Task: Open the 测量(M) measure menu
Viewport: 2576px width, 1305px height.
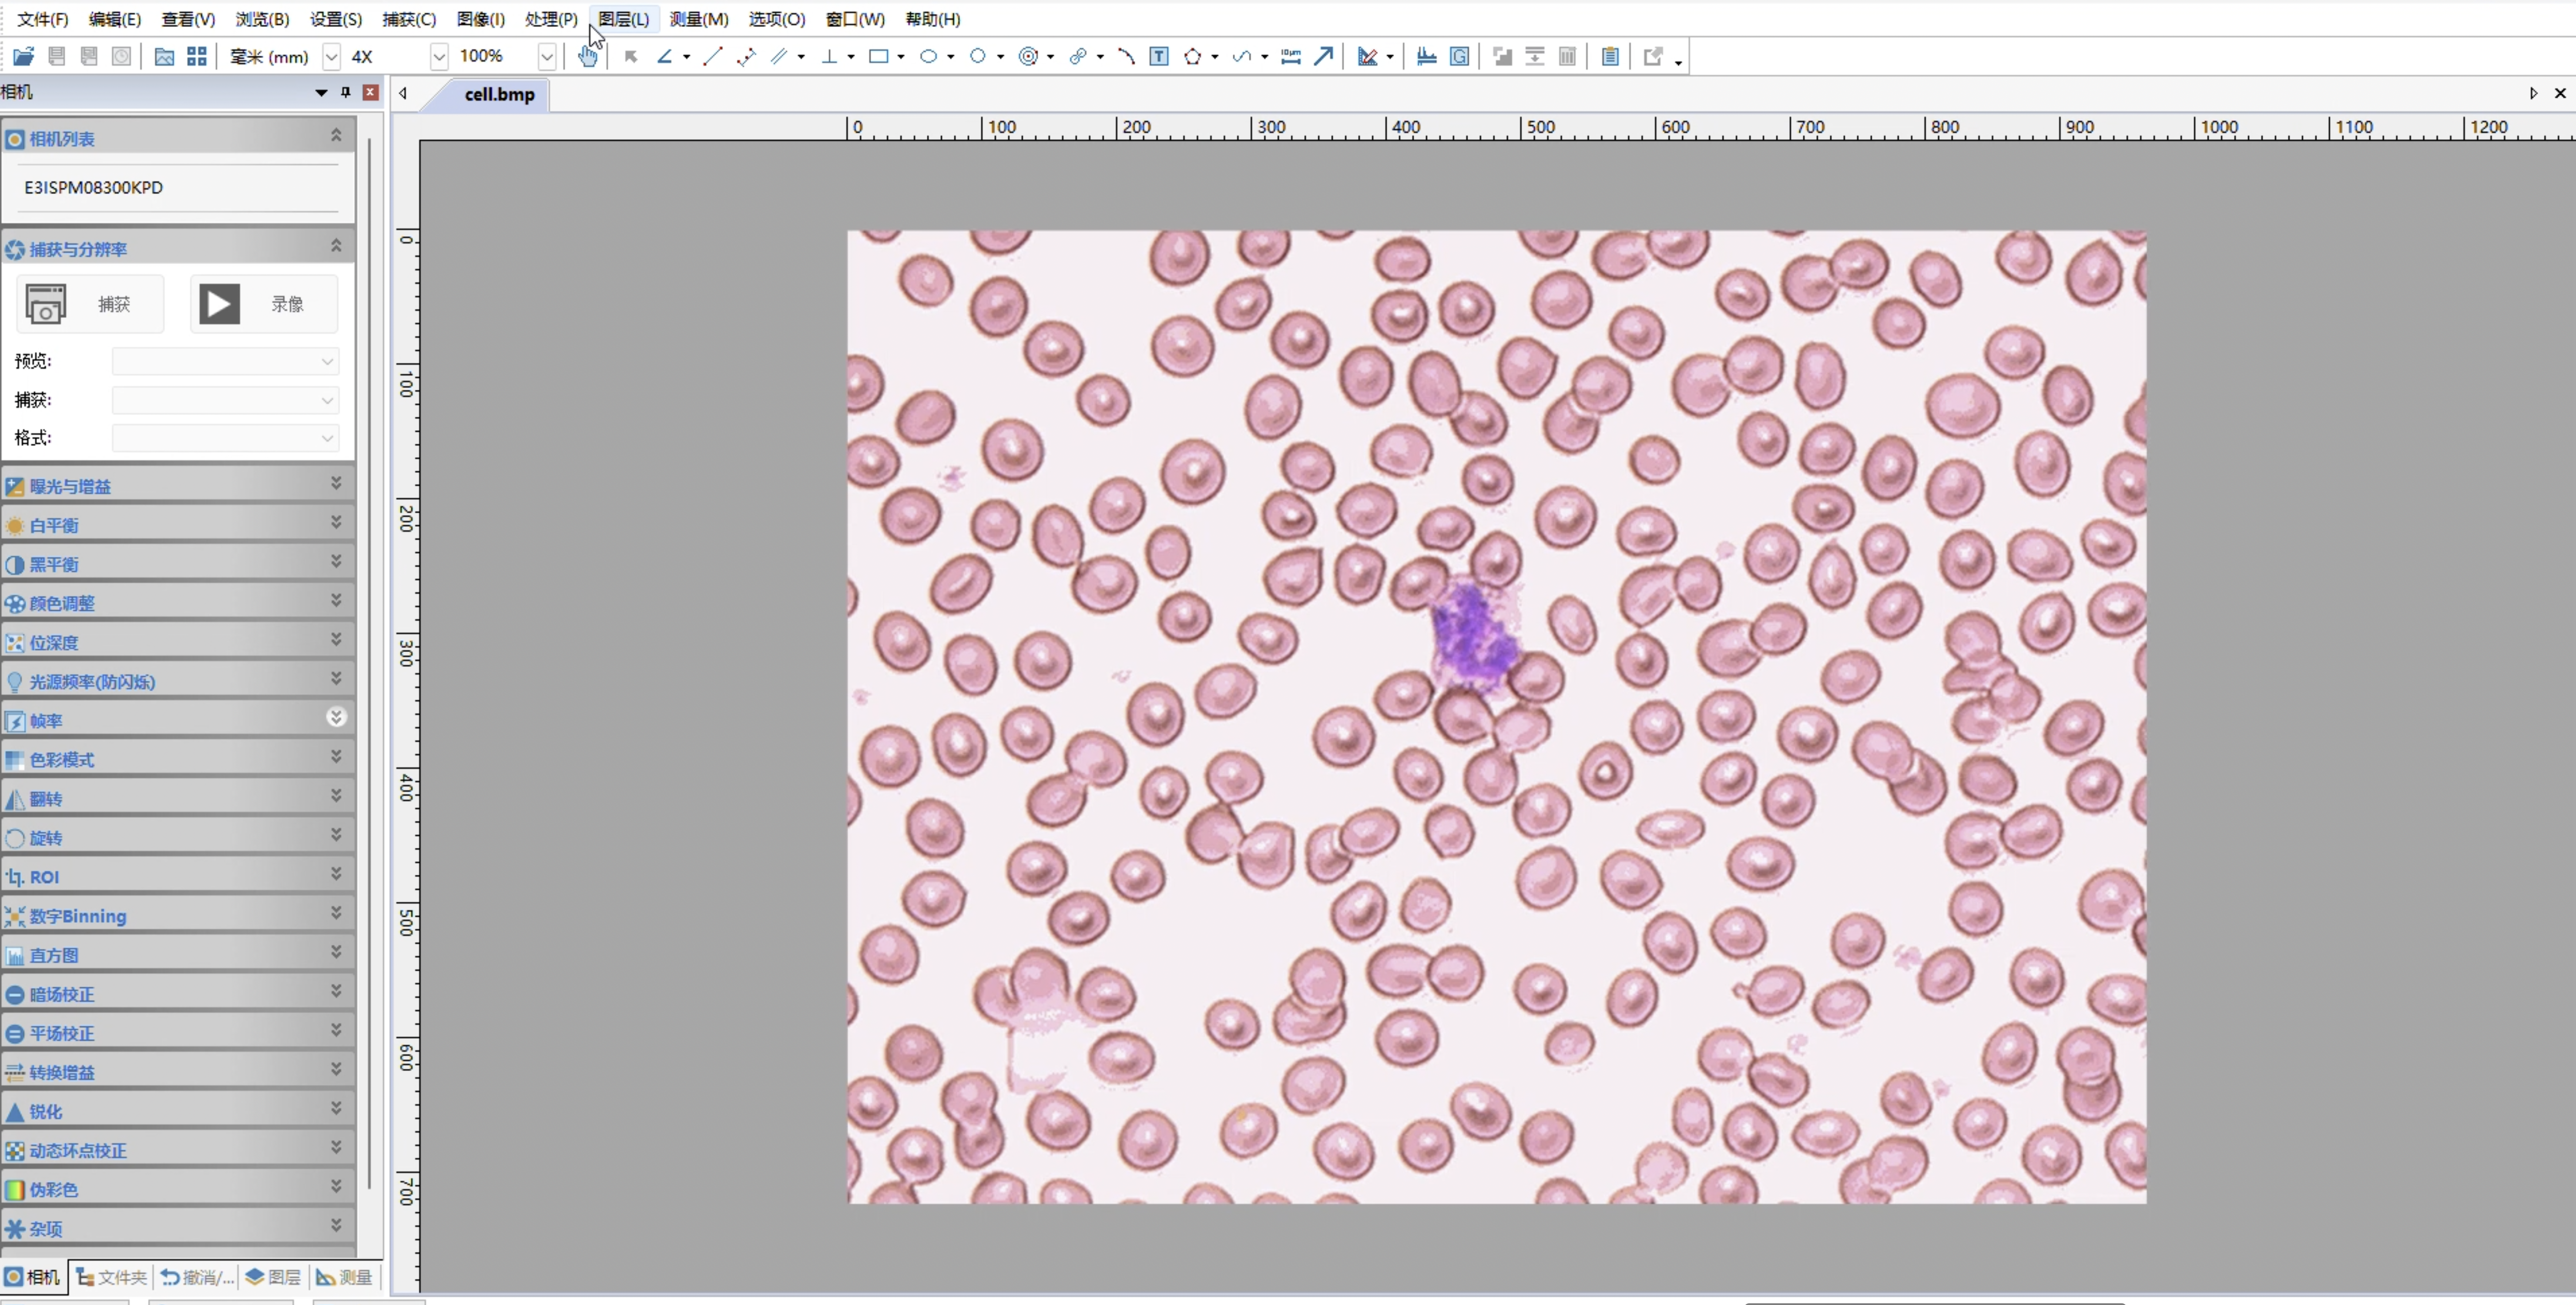Action: coord(698,19)
